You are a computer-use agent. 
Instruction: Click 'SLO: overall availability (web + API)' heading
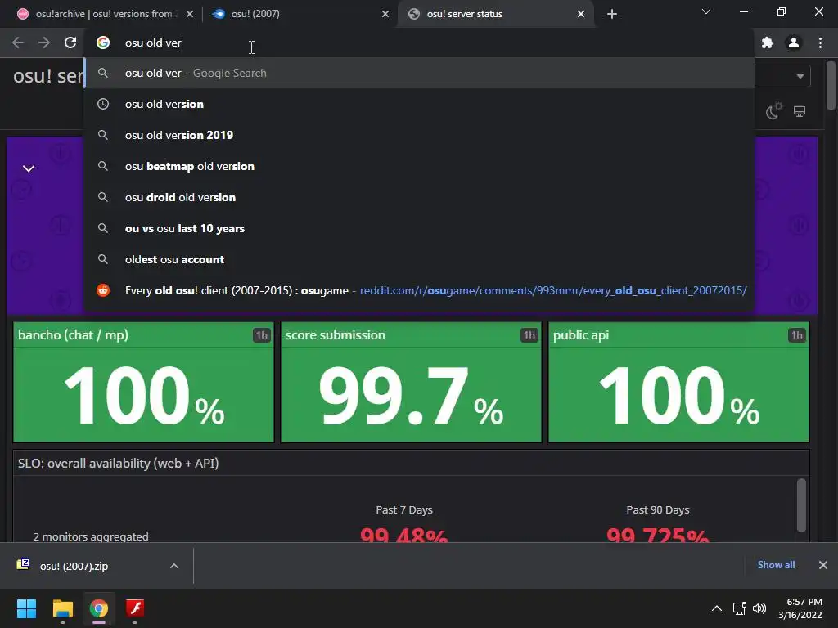(118, 464)
